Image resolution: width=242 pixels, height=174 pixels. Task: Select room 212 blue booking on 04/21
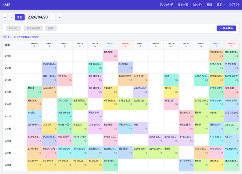click(x=49, y=68)
